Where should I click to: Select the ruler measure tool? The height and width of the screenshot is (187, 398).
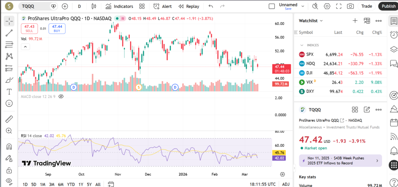(x=9, y=119)
